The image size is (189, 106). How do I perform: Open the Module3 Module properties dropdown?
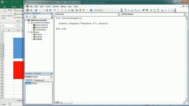click(51, 77)
